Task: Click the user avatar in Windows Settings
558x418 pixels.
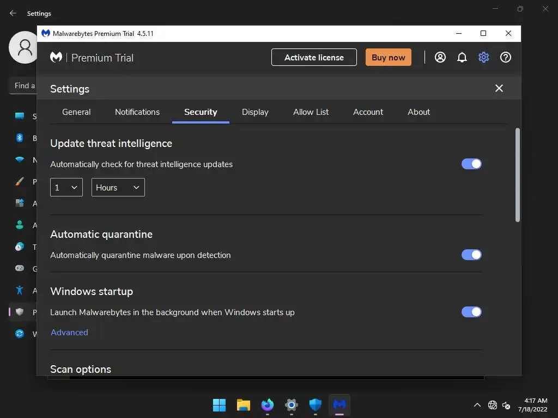Action: tap(23, 47)
